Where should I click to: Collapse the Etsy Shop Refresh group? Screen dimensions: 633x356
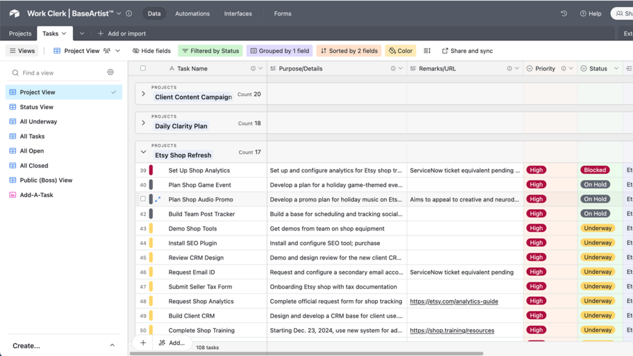(144, 152)
